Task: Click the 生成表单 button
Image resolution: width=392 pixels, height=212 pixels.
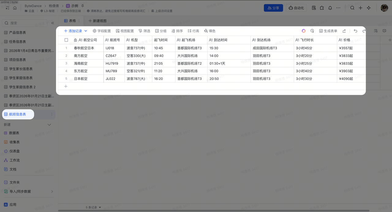Action: [328, 31]
